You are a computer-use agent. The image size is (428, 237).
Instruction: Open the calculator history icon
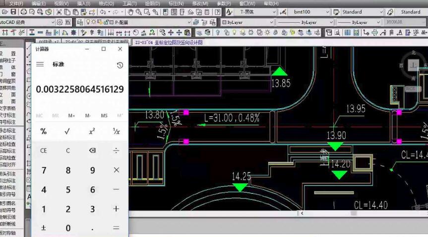tap(120, 65)
